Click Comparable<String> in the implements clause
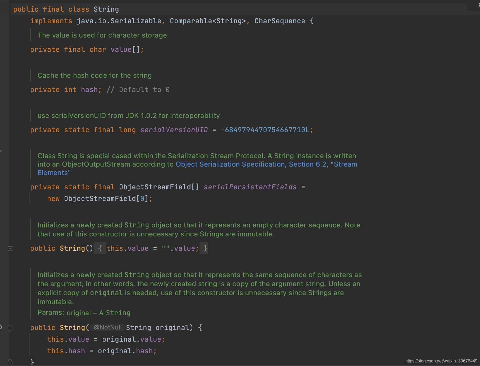Image resolution: width=480 pixels, height=366 pixels. [x=208, y=21]
